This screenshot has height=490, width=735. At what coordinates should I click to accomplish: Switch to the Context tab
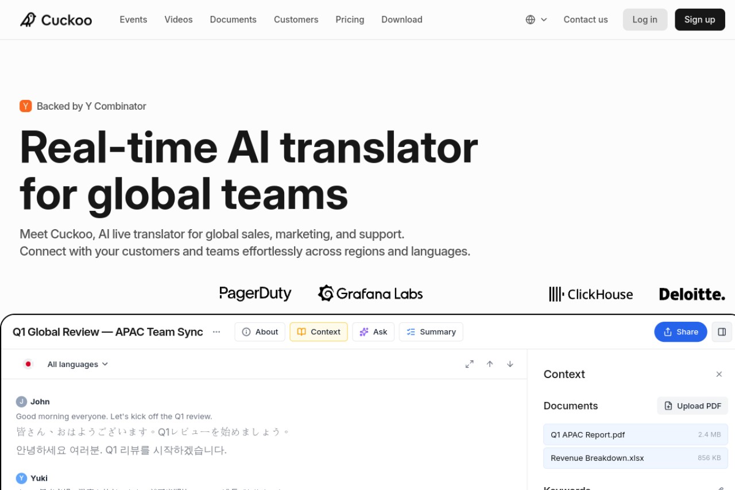click(319, 332)
